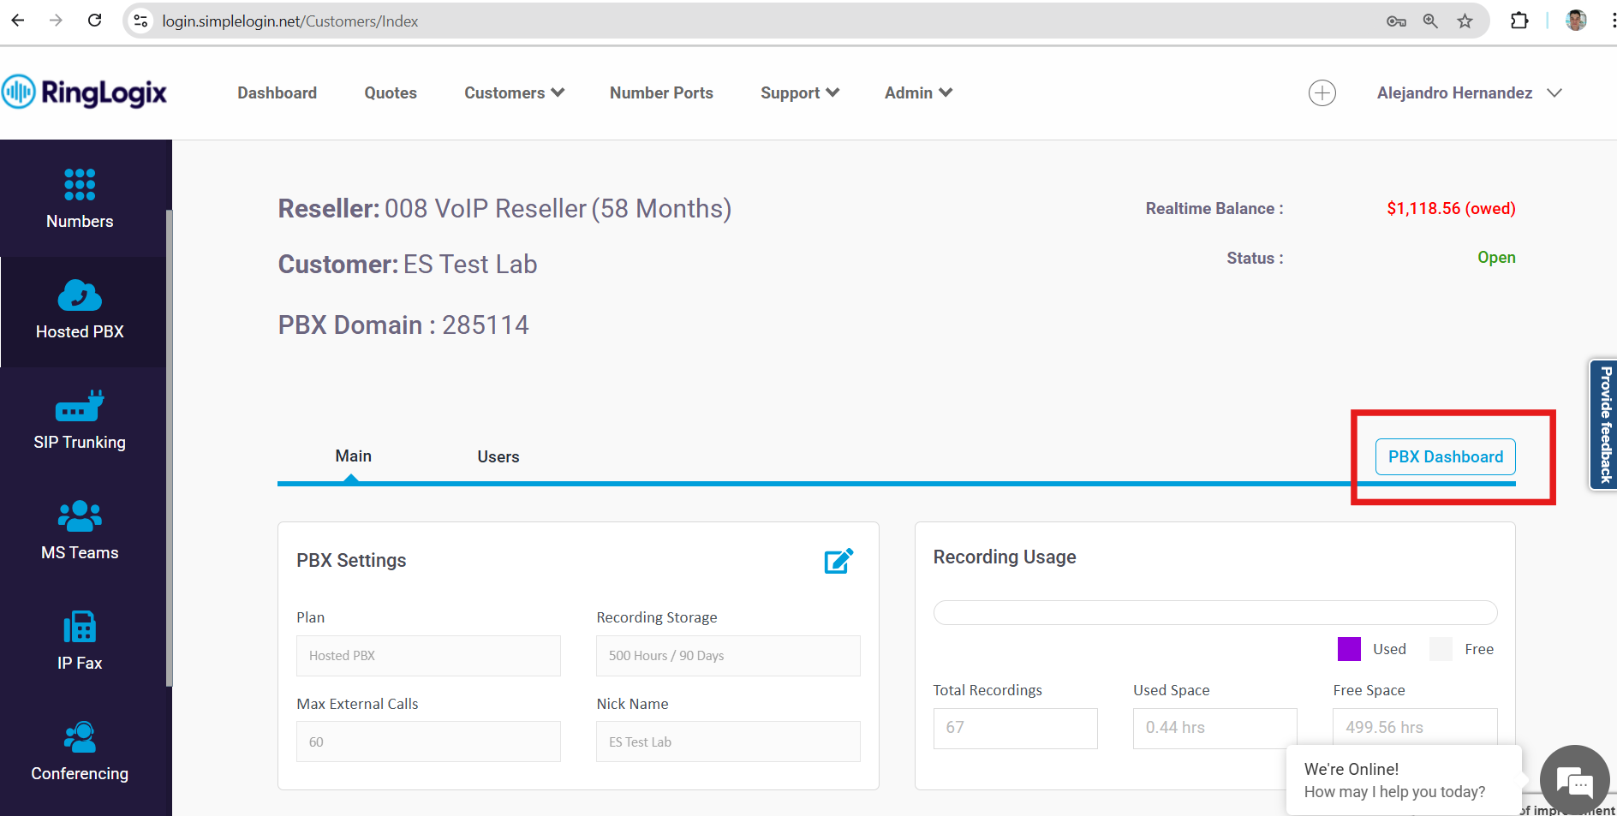Click the purple Used legend swatch
Viewport: 1617px width, 816px height.
tap(1349, 649)
